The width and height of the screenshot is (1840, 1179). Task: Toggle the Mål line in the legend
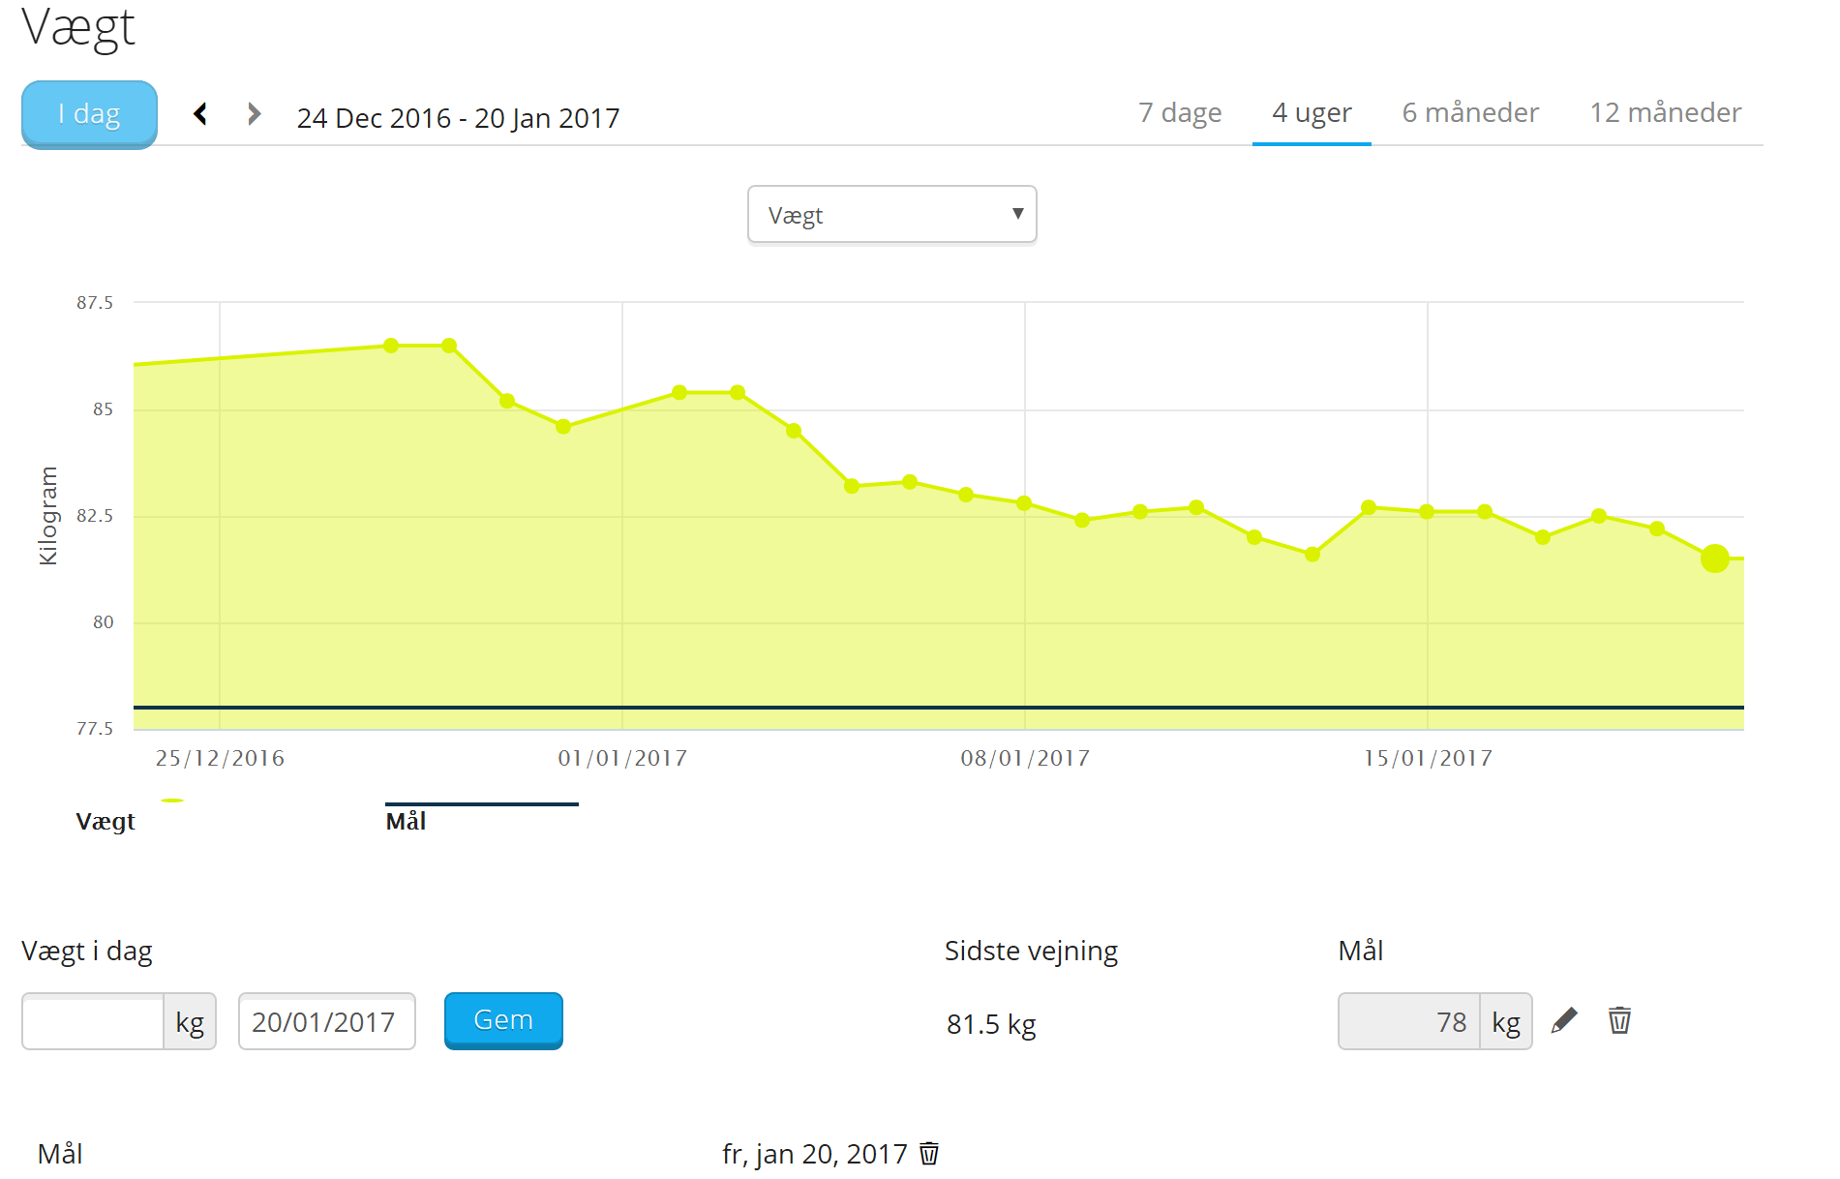point(407,821)
